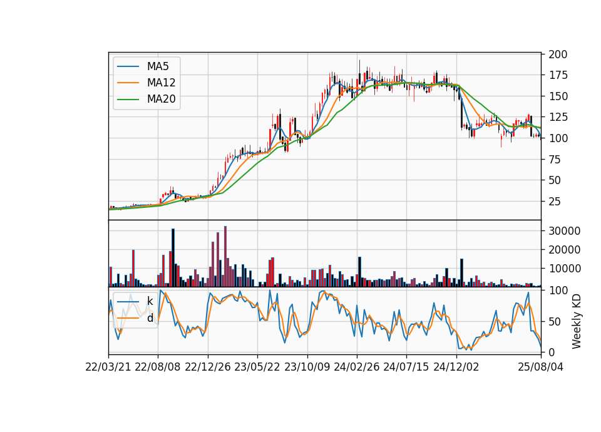Click the orange MA12 legend line sample
The image size is (601, 432).
(128, 83)
